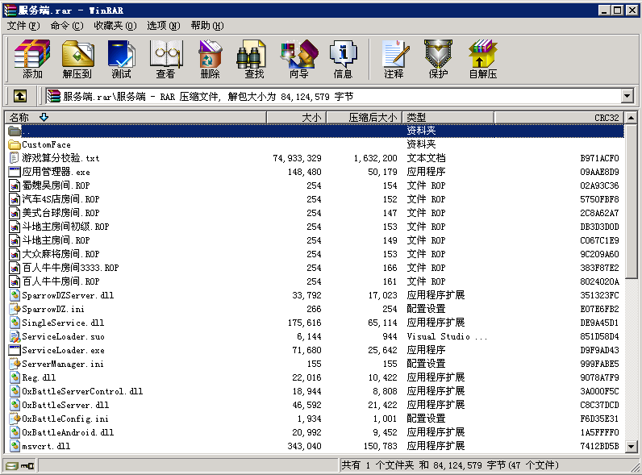The image size is (642, 475).
Task: Go up one folder level button
Action: tap(20, 96)
